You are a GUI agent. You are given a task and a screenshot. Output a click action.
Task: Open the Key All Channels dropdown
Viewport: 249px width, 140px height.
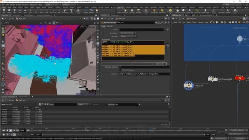point(238,134)
